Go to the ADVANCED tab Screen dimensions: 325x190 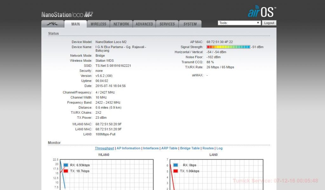pos(144,24)
